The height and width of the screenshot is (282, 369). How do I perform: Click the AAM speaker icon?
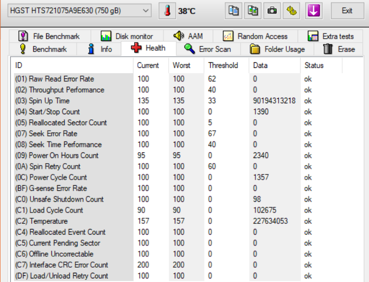pyautogui.click(x=179, y=36)
